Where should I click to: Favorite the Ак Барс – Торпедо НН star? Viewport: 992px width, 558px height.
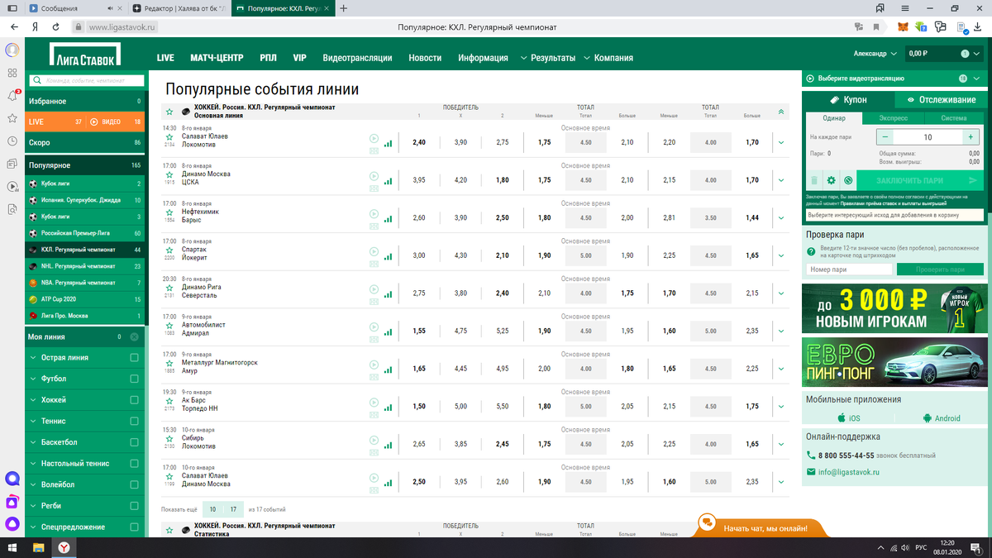(169, 400)
